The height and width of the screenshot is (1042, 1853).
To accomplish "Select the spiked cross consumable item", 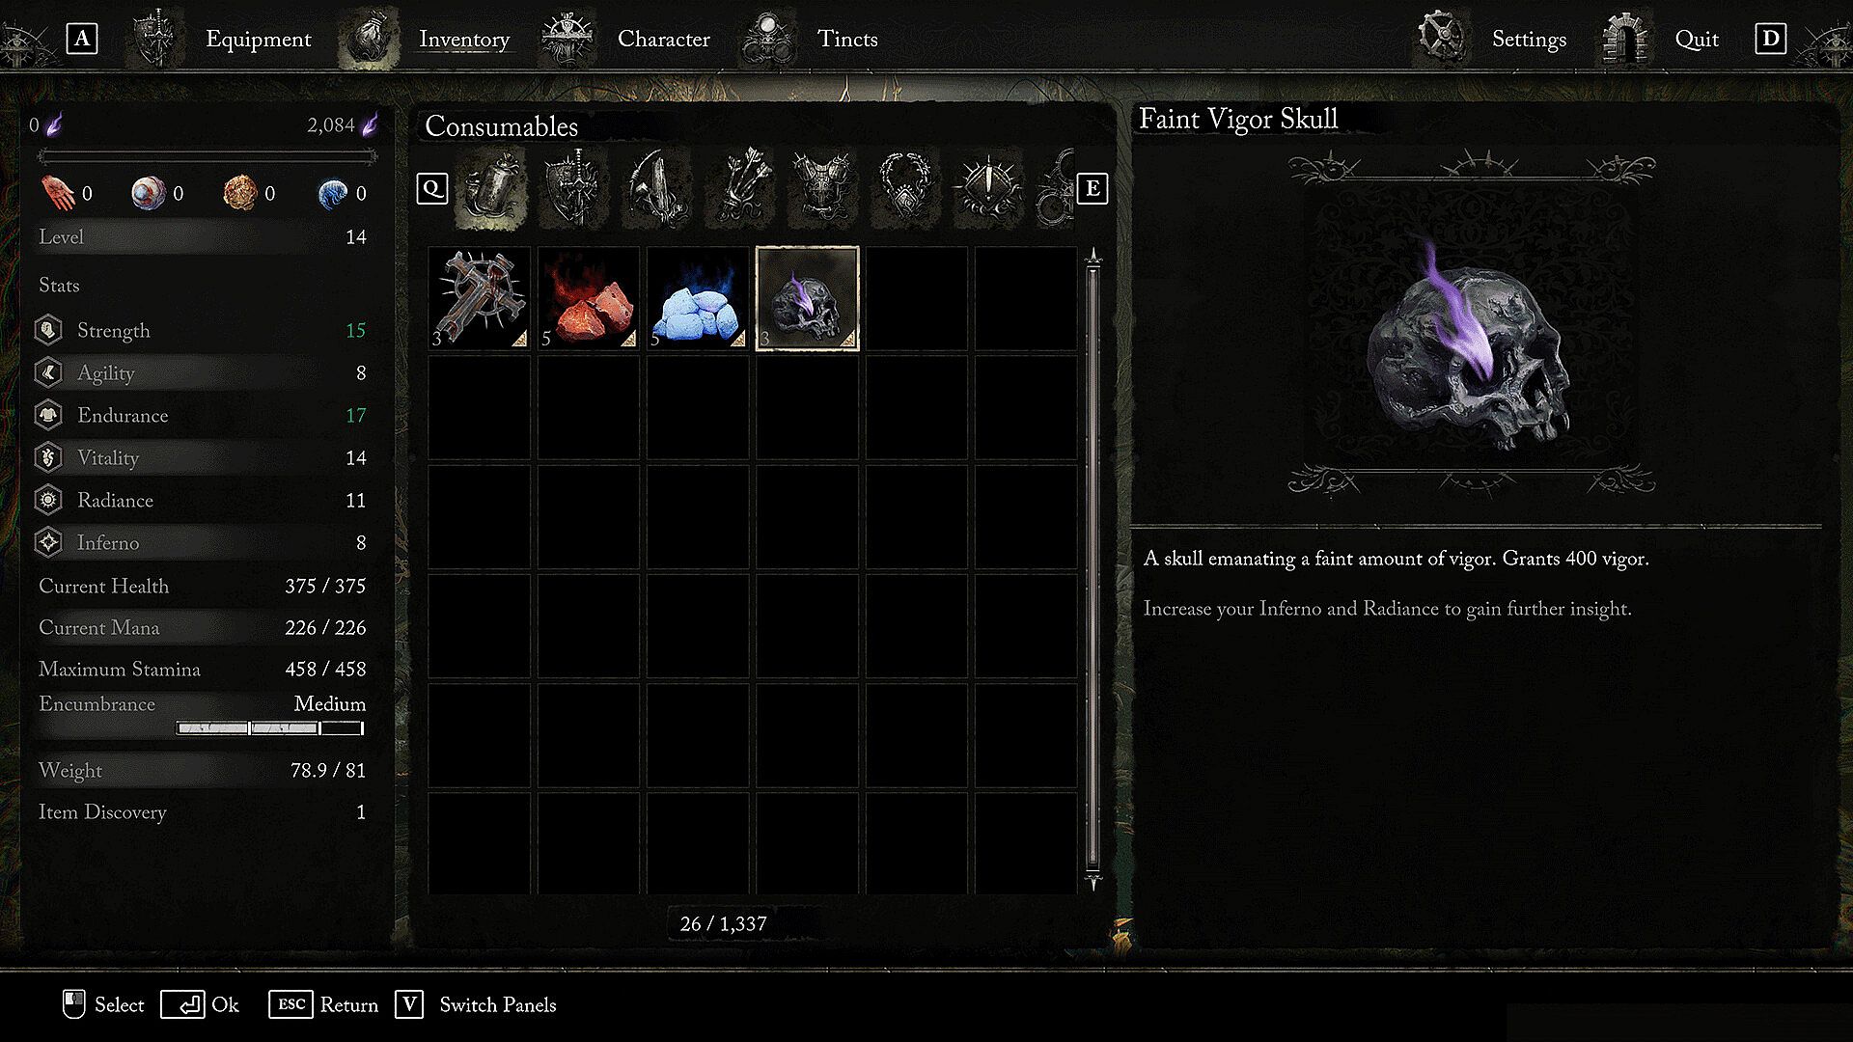I will click(480, 298).
